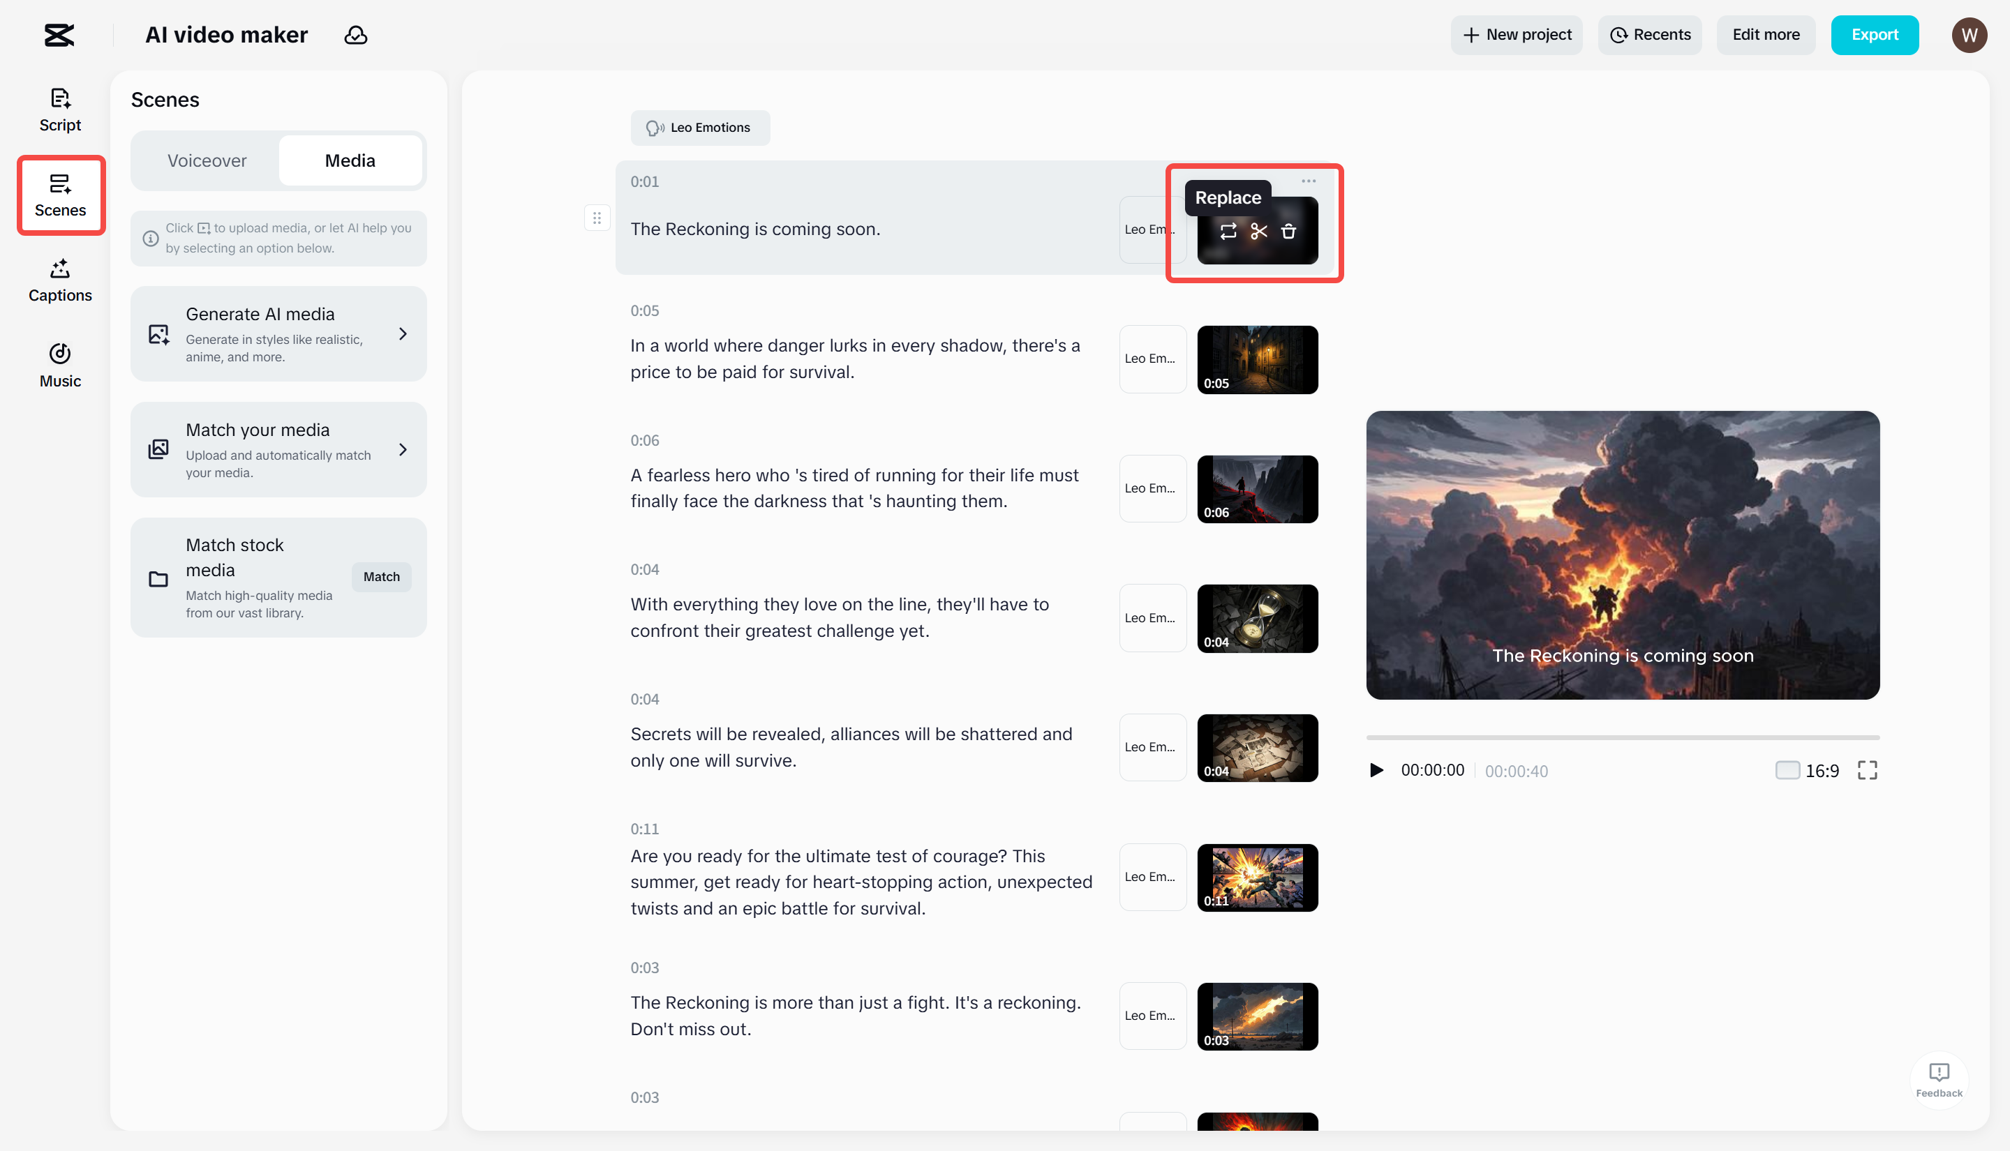This screenshot has height=1151, width=2010.
Task: Expand the Match your media option
Action: tap(278, 449)
